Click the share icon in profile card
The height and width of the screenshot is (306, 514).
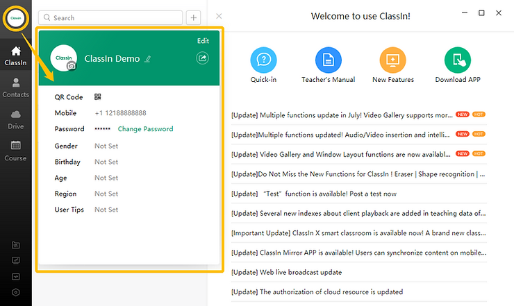point(203,58)
